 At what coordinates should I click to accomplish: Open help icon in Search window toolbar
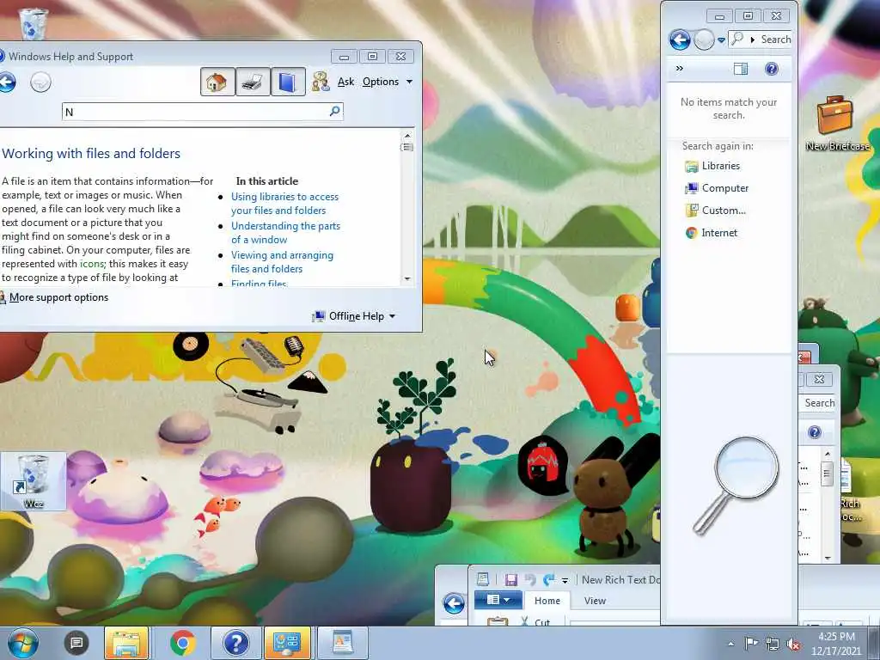(772, 69)
